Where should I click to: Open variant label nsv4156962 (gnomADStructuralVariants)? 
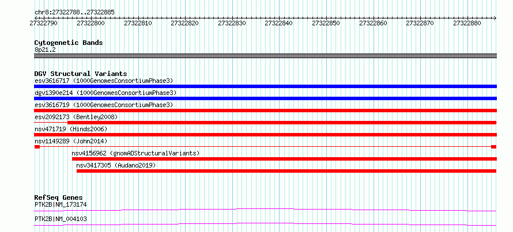coord(136,153)
